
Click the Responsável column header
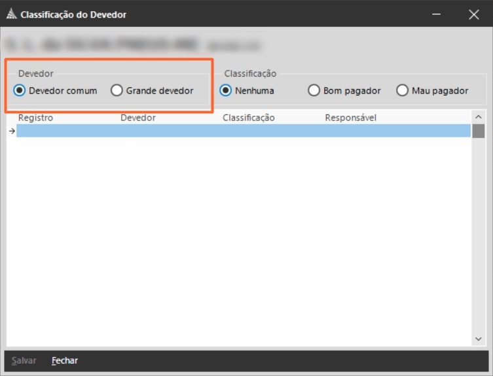pyautogui.click(x=351, y=118)
